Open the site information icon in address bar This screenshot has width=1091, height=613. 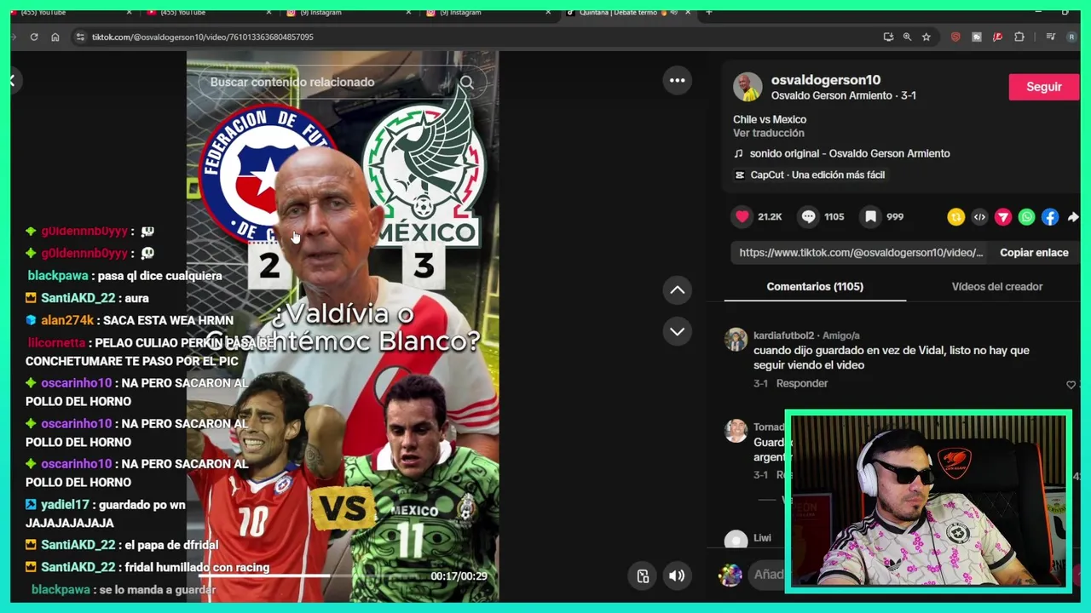tap(80, 37)
